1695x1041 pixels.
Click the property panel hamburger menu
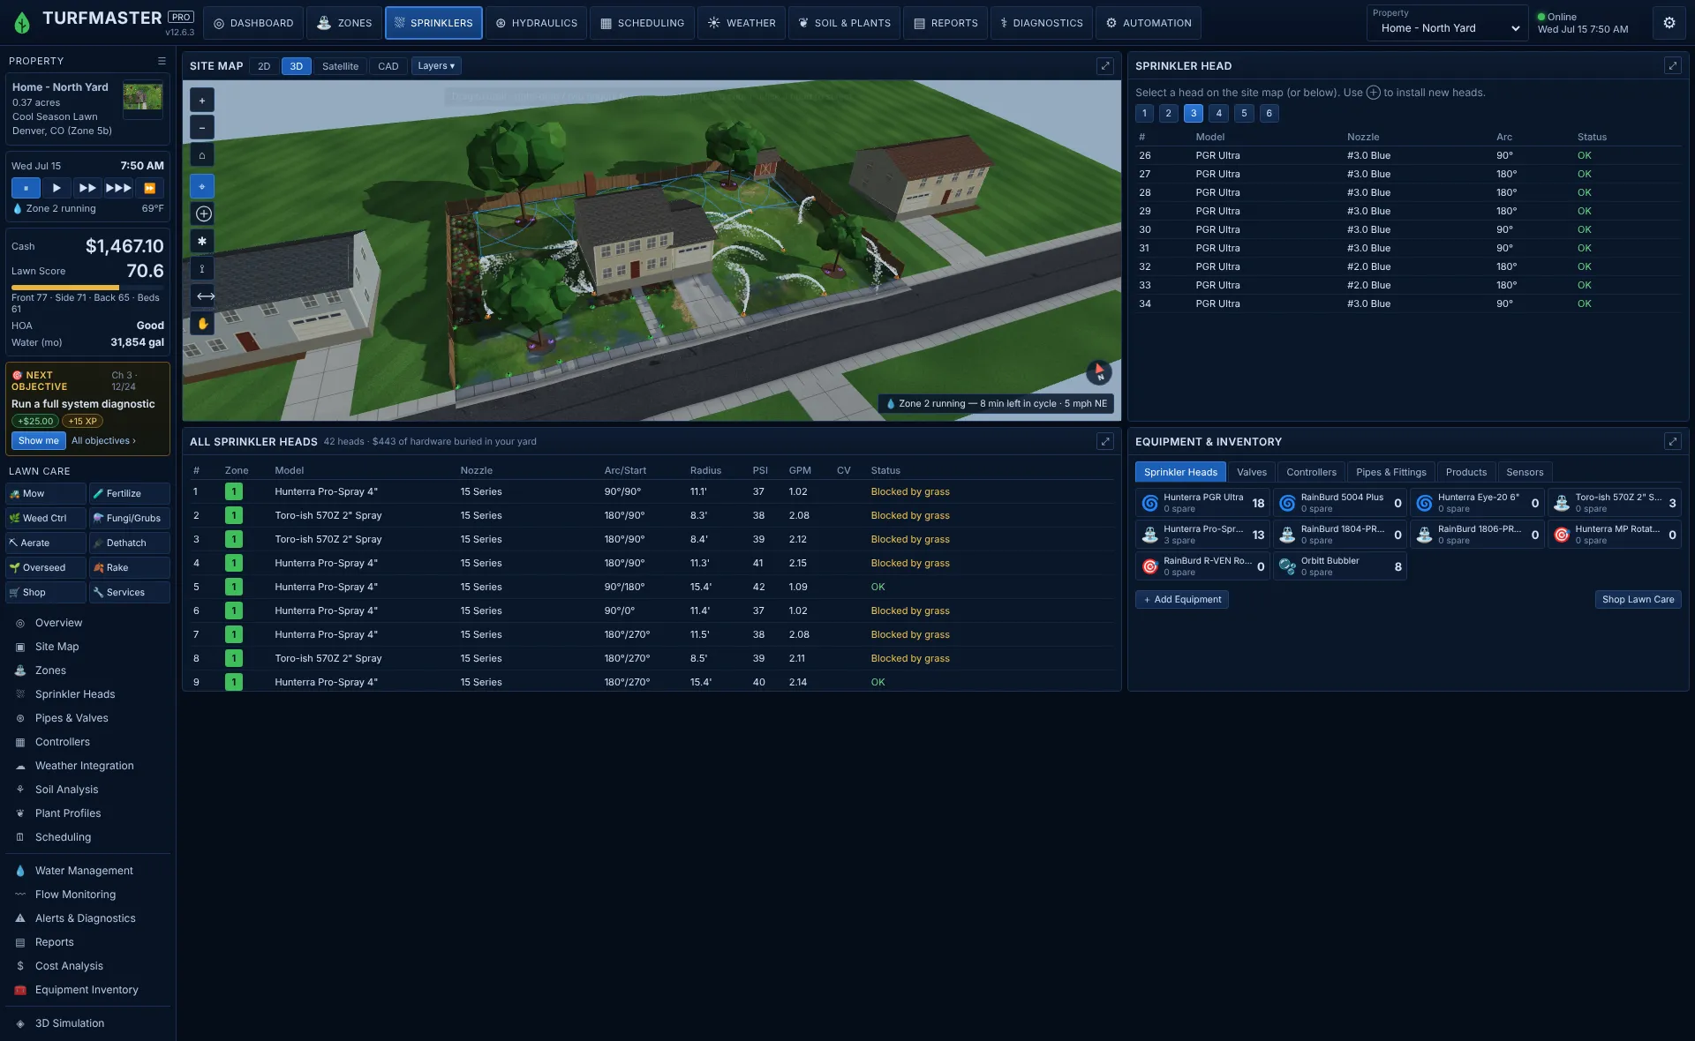162,61
